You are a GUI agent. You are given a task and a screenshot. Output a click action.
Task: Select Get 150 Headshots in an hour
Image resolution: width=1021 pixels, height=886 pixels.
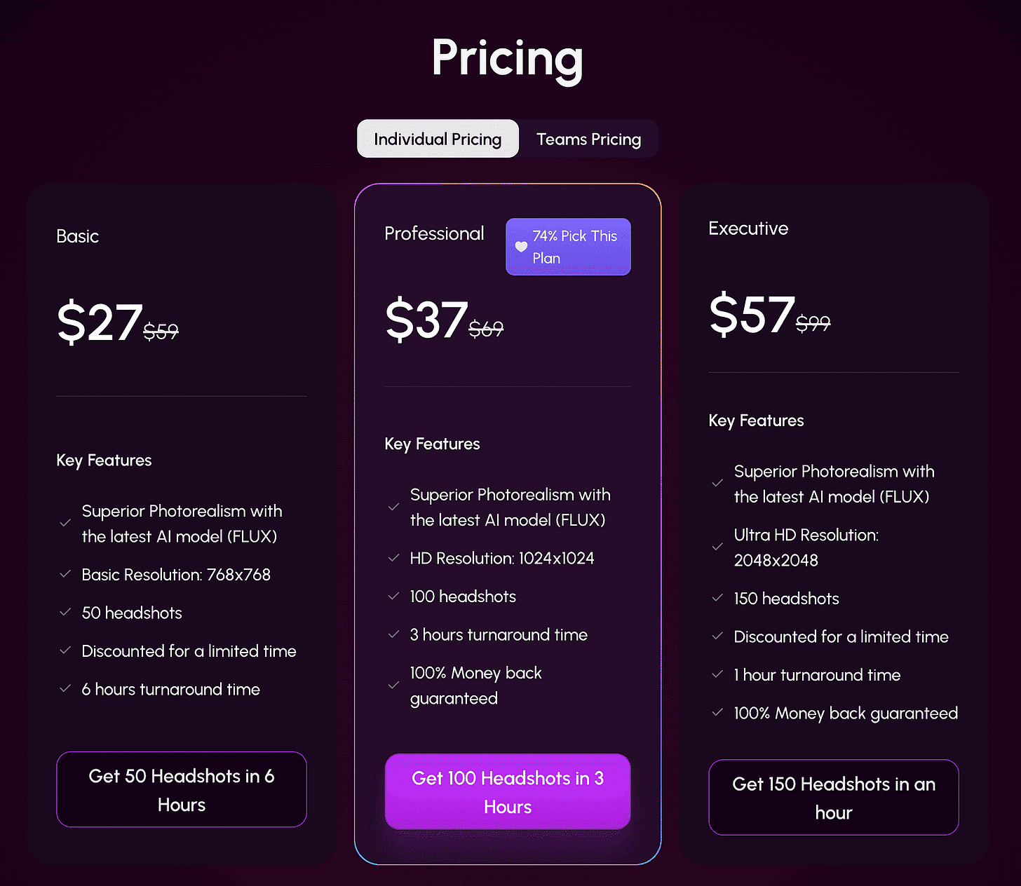(x=834, y=797)
